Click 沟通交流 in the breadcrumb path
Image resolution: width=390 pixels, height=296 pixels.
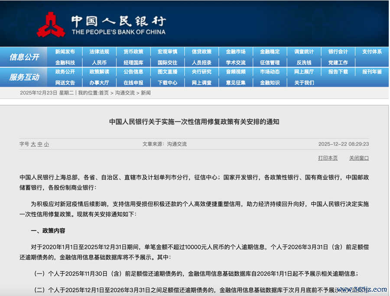click(125, 93)
